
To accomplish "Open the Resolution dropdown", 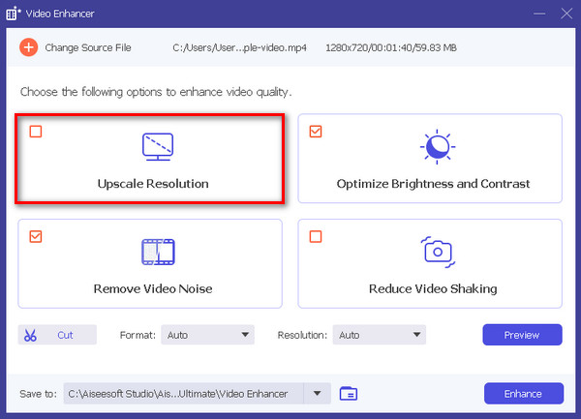I will (x=379, y=335).
